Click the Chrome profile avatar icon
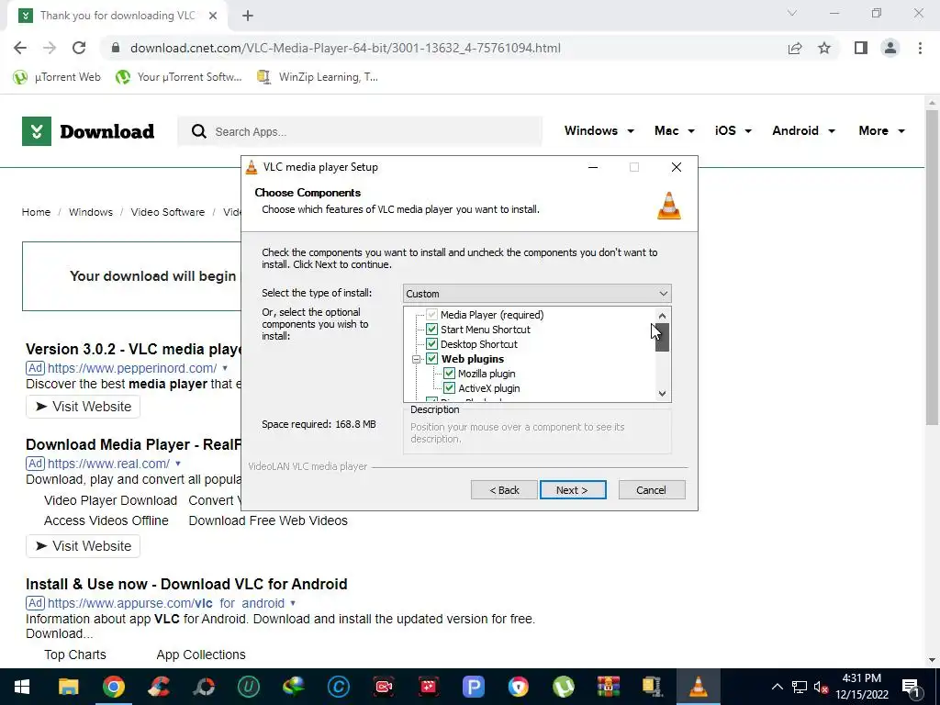This screenshot has height=705, width=940. 890,48
